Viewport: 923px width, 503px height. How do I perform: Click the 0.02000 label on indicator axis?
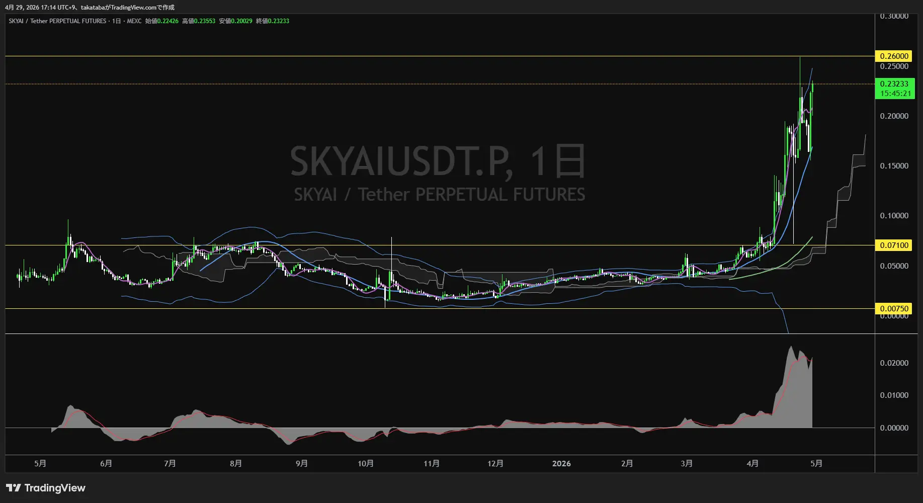coord(894,363)
